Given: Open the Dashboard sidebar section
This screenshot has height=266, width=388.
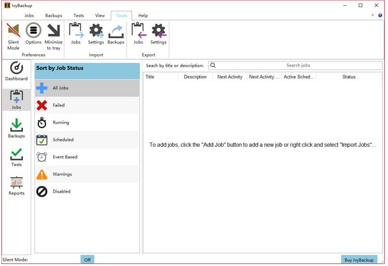Looking at the screenshot, I should pyautogui.click(x=17, y=72).
